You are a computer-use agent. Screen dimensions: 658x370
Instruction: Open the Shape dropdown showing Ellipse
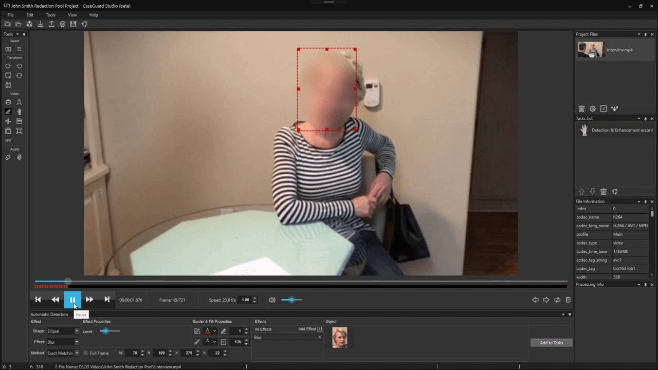pos(77,331)
